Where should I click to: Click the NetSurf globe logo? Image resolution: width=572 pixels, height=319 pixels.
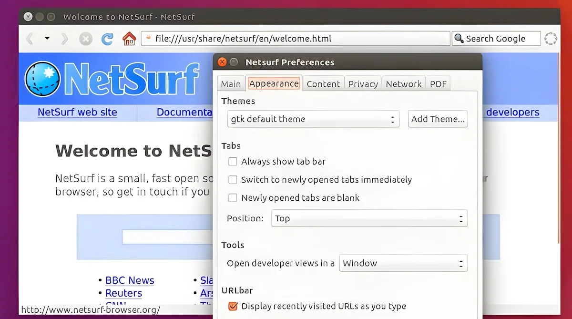coord(42,79)
